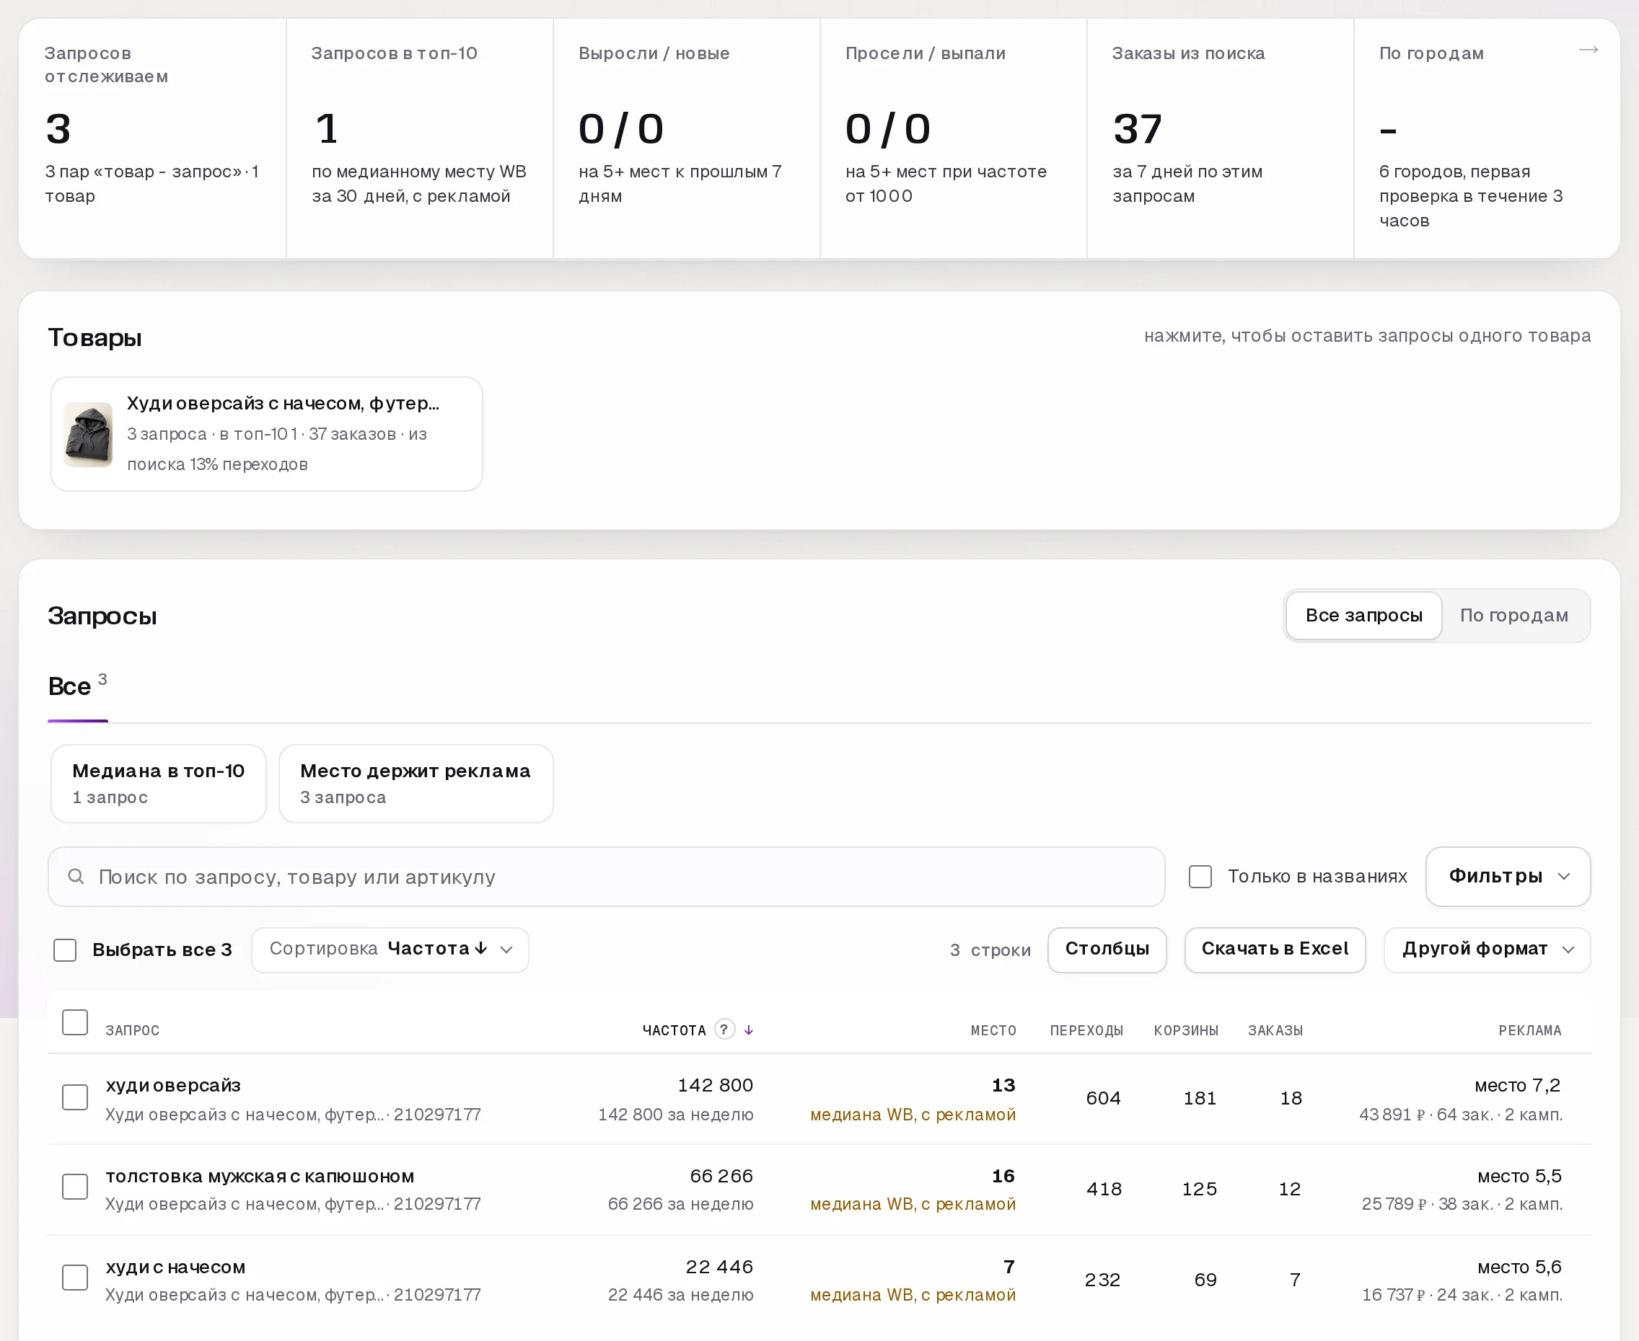
Task: Click the query name худи оверсайз
Action: (173, 1084)
